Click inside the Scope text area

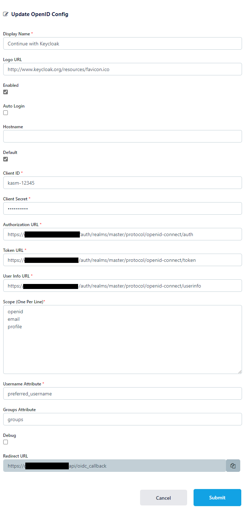point(123,339)
